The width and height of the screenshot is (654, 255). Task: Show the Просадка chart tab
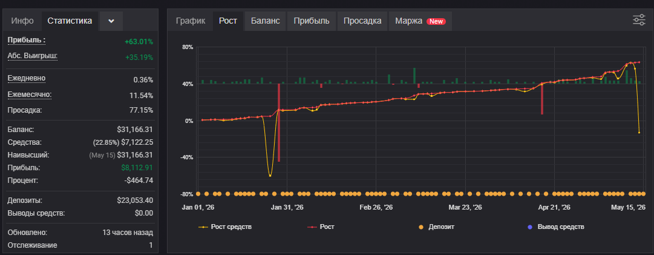[x=362, y=21]
